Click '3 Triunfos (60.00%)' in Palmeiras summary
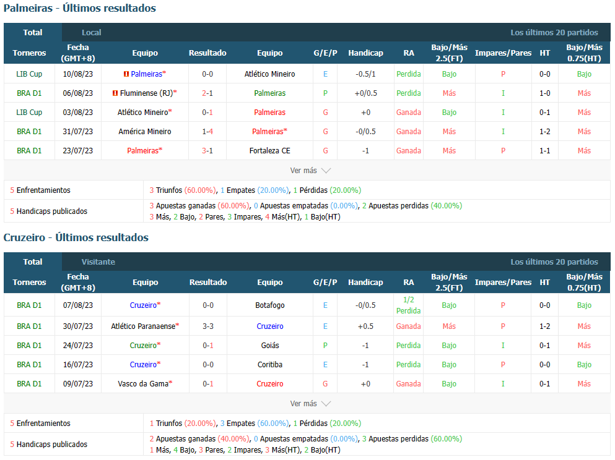Viewport: 615px width, 460px height. point(182,190)
